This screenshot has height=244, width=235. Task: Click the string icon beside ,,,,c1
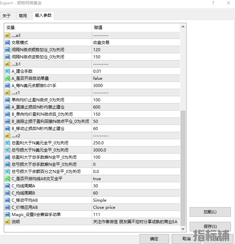[7, 93]
